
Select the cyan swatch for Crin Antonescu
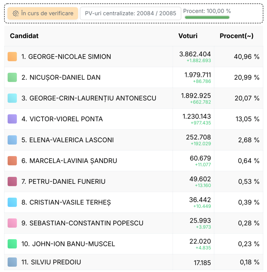point(12,98)
